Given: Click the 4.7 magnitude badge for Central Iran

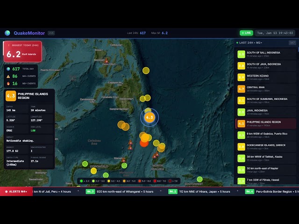Looking at the screenshot, I should pyautogui.click(x=241, y=89).
